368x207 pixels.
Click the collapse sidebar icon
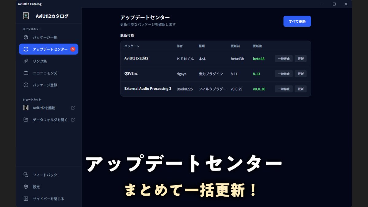pyautogui.click(x=26, y=199)
